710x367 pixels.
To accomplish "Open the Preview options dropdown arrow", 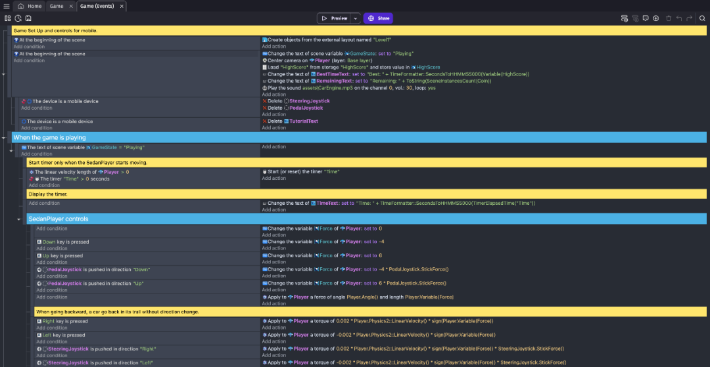I will click(x=356, y=18).
